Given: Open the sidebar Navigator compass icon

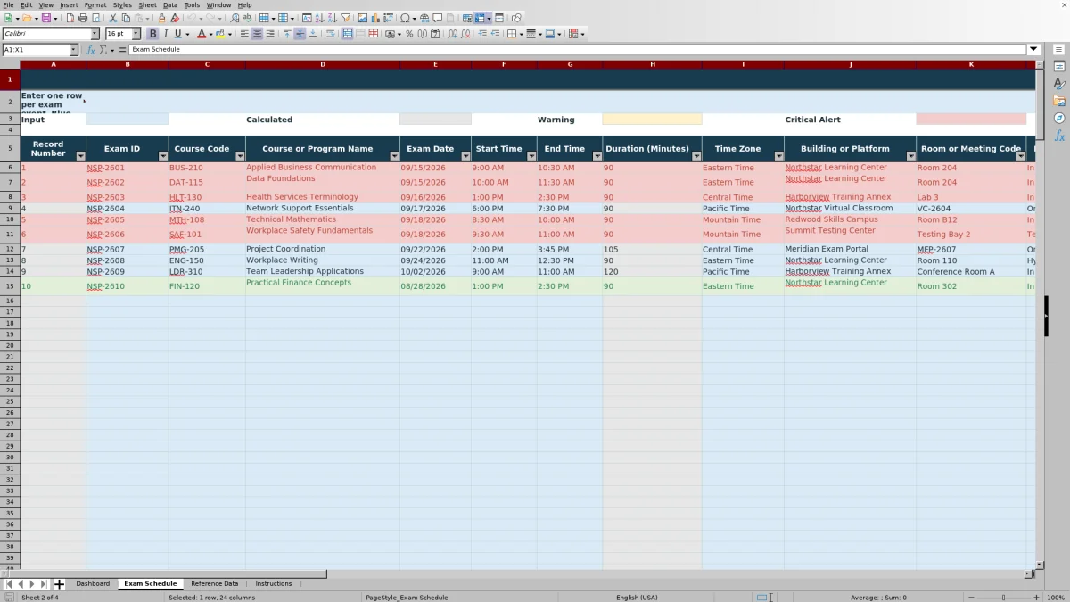Looking at the screenshot, I should tap(1060, 118).
